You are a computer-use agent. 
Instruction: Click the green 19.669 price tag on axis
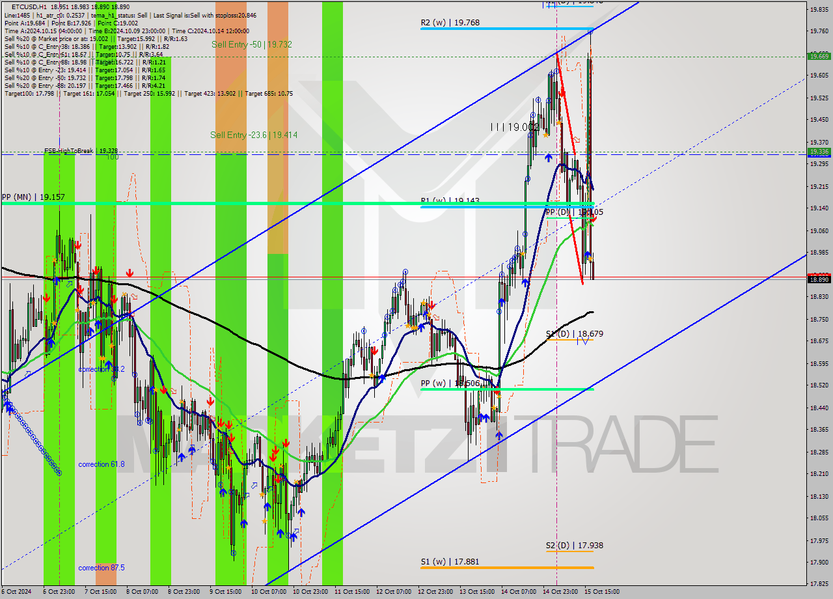(x=819, y=57)
